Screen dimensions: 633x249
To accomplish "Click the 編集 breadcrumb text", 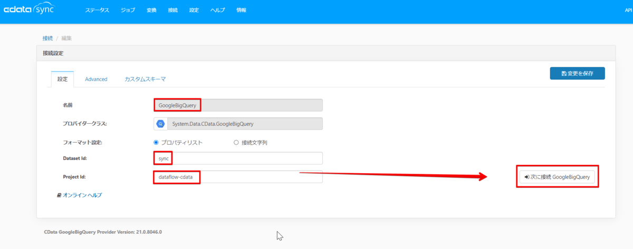I will tap(67, 38).
